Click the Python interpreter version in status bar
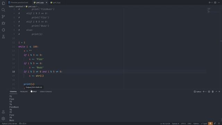The height and width of the screenshot is (125, 222). click(x=9, y=124)
